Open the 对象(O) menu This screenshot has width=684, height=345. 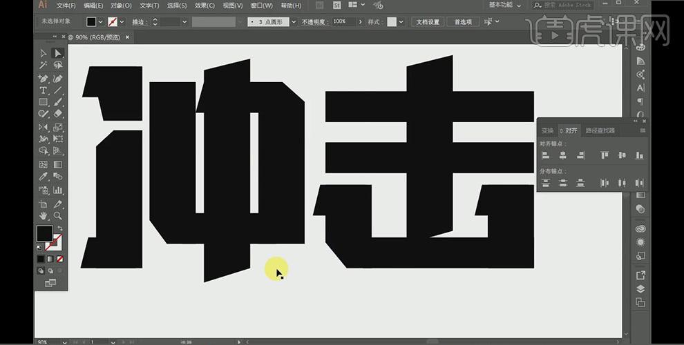[x=122, y=6]
